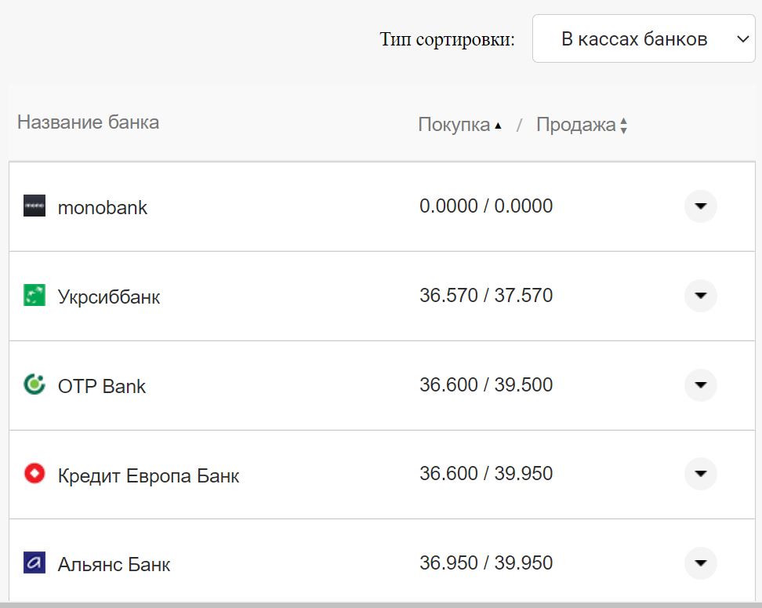This screenshot has width=762, height=608.
Task: Sort banks by the Покупка column
Action: click(458, 124)
